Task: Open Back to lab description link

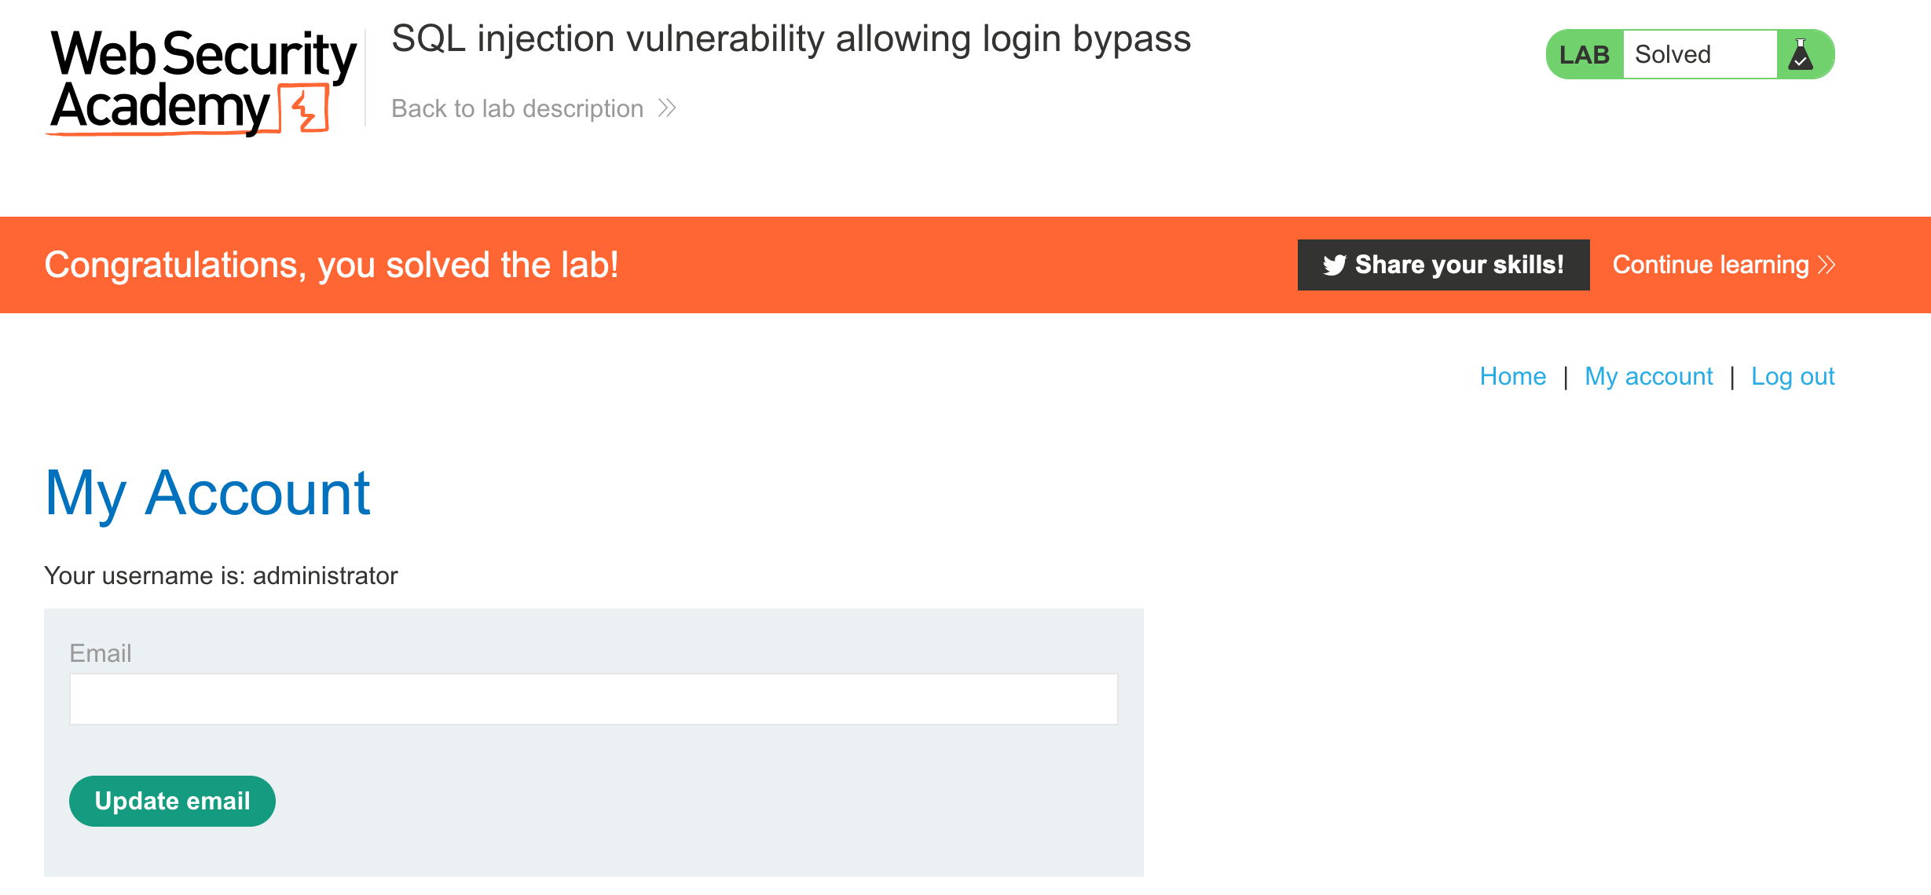Action: (517, 108)
